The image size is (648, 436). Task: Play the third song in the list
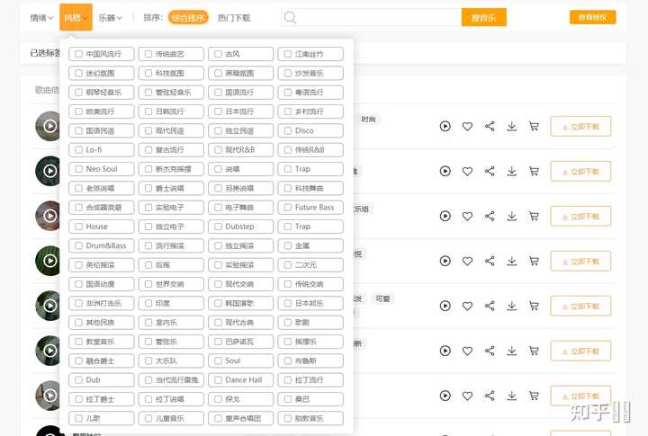[445, 216]
